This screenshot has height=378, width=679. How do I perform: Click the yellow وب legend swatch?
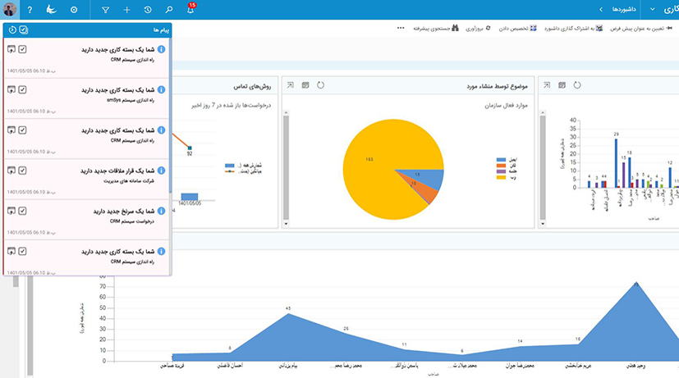501,177
